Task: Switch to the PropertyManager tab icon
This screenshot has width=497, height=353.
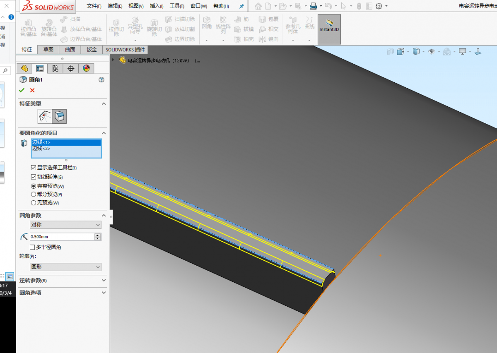Action: (x=40, y=69)
